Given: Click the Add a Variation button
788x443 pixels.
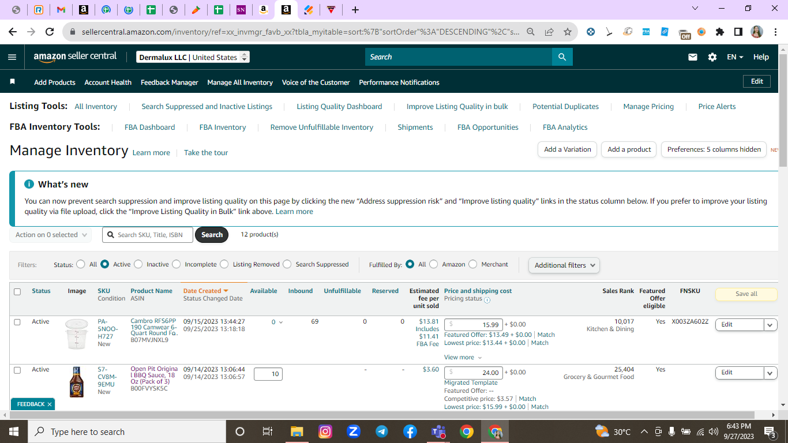Looking at the screenshot, I should click(x=568, y=149).
